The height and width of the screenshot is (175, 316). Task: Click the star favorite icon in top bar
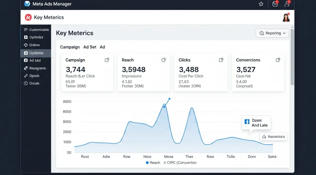(x=261, y=4)
